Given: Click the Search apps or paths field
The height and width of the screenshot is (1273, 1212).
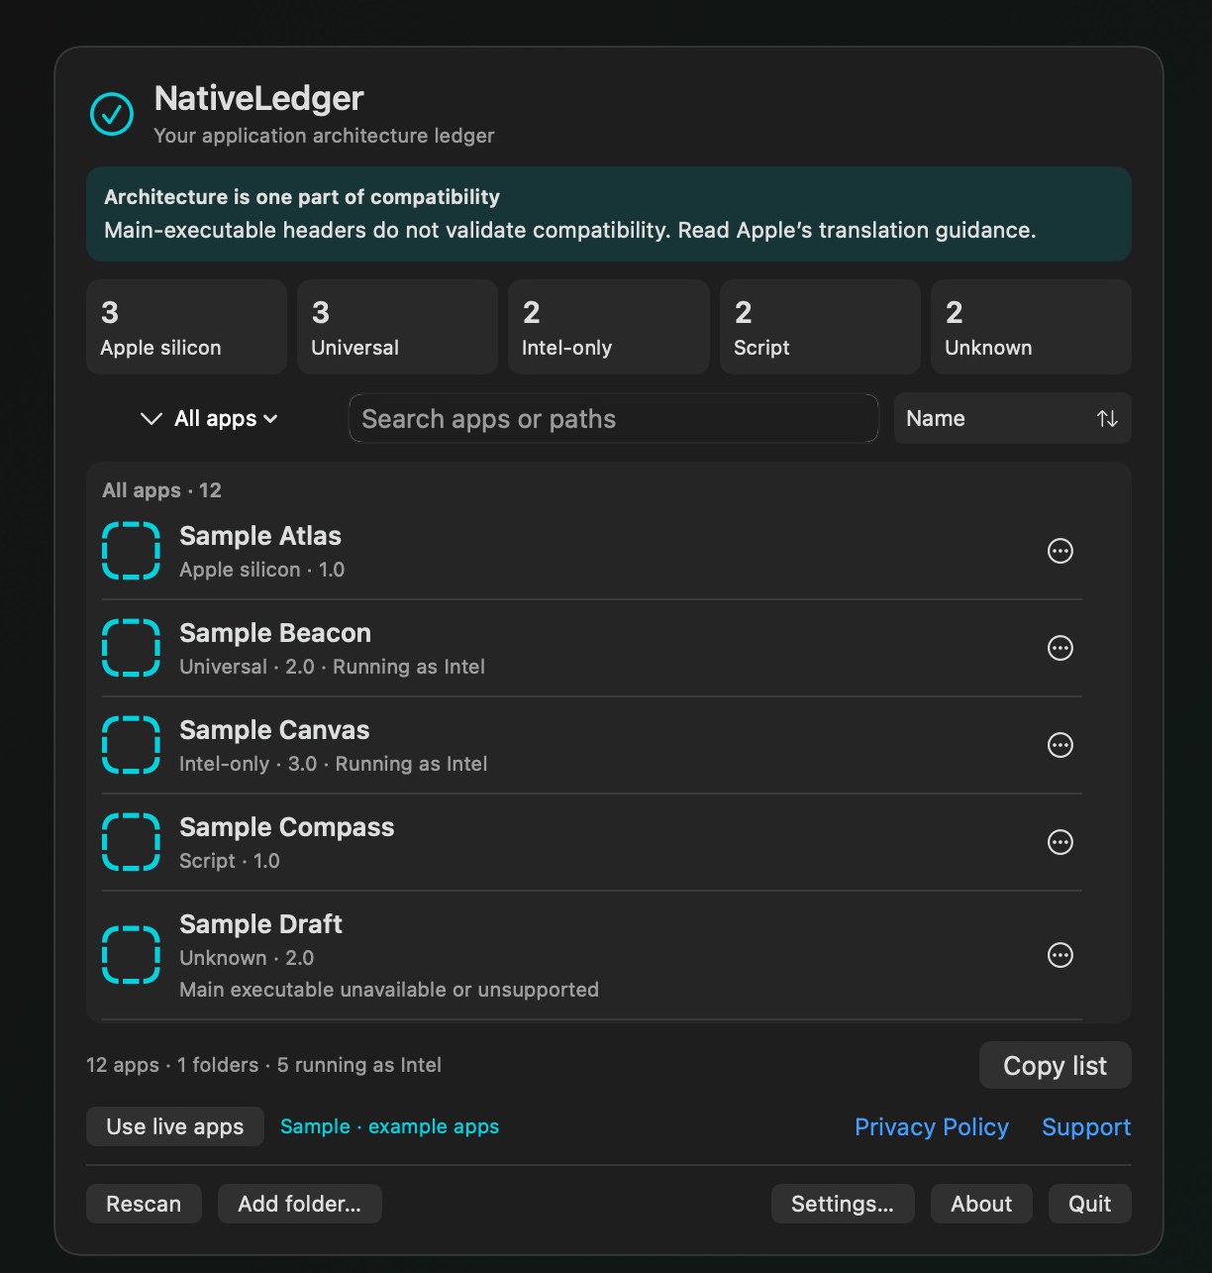Looking at the screenshot, I should point(613,418).
